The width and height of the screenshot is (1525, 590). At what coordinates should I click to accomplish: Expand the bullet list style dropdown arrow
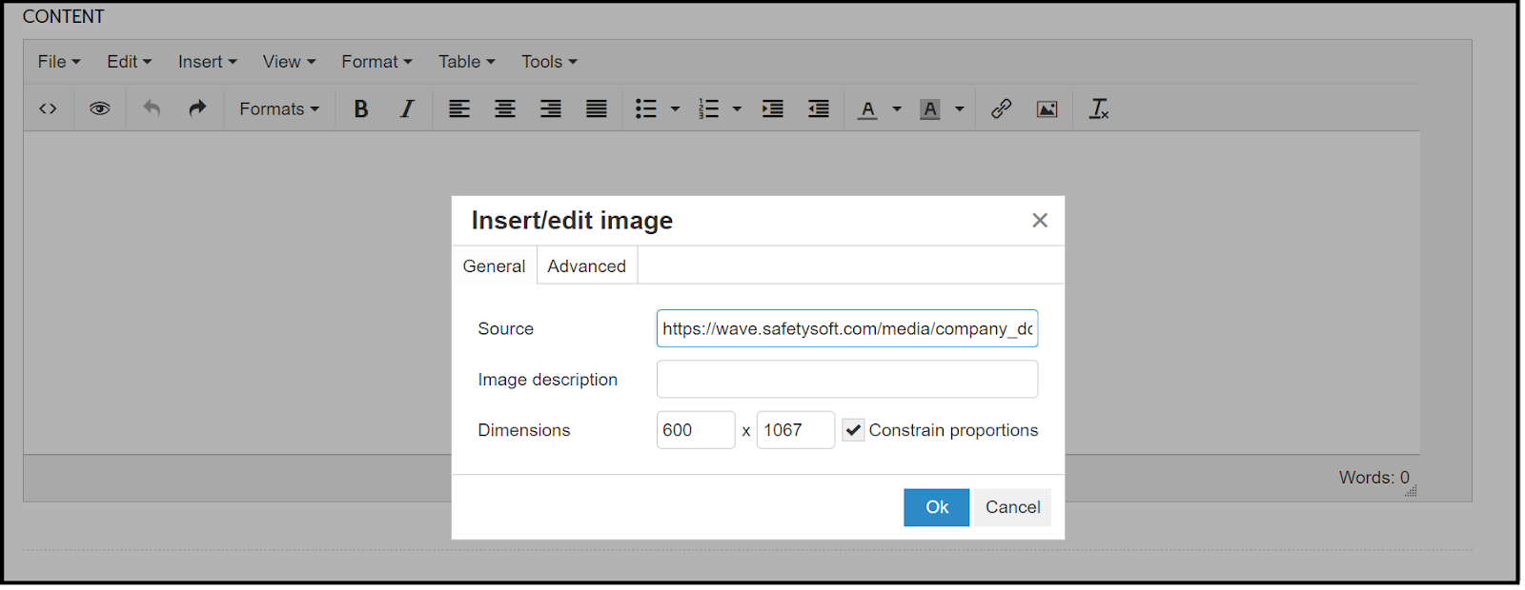pos(676,109)
